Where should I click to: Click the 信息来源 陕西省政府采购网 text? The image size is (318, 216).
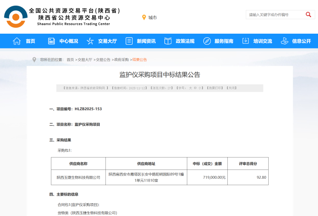click(85, 88)
